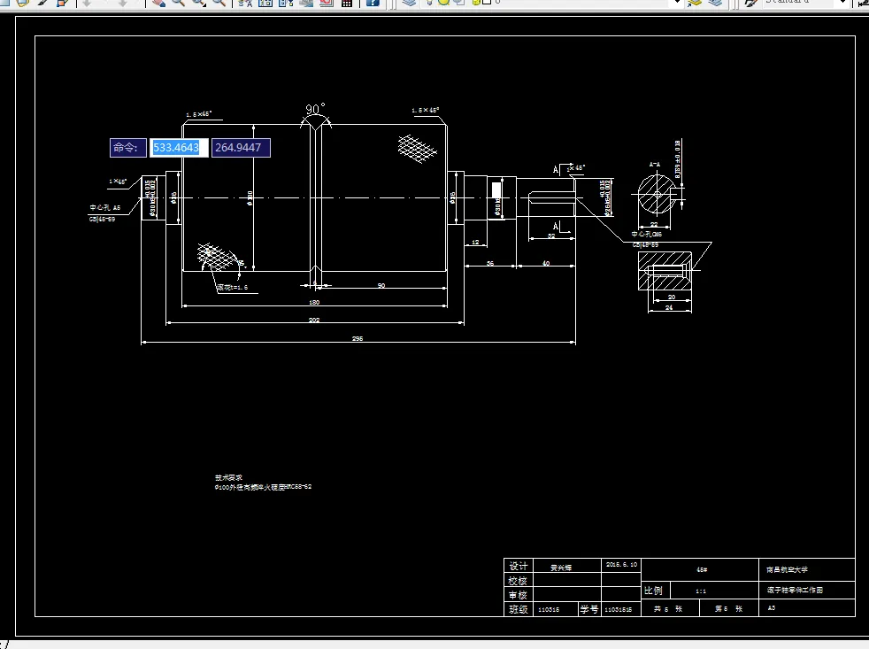Select the 学号 cell in title block

[589, 609]
